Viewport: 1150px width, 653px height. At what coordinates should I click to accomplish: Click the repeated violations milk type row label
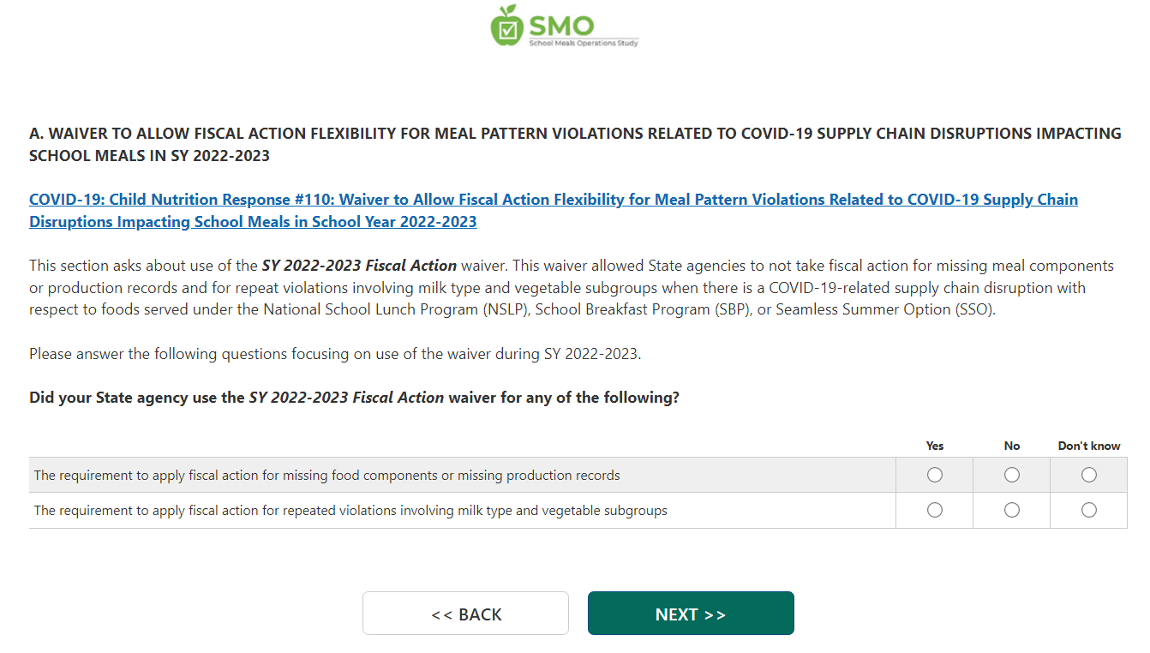coord(350,511)
